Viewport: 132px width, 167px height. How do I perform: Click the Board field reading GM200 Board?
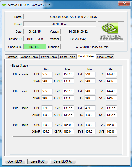[x=60, y=24]
